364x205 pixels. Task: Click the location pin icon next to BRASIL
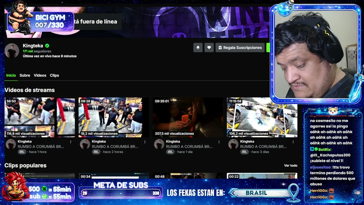293,192
